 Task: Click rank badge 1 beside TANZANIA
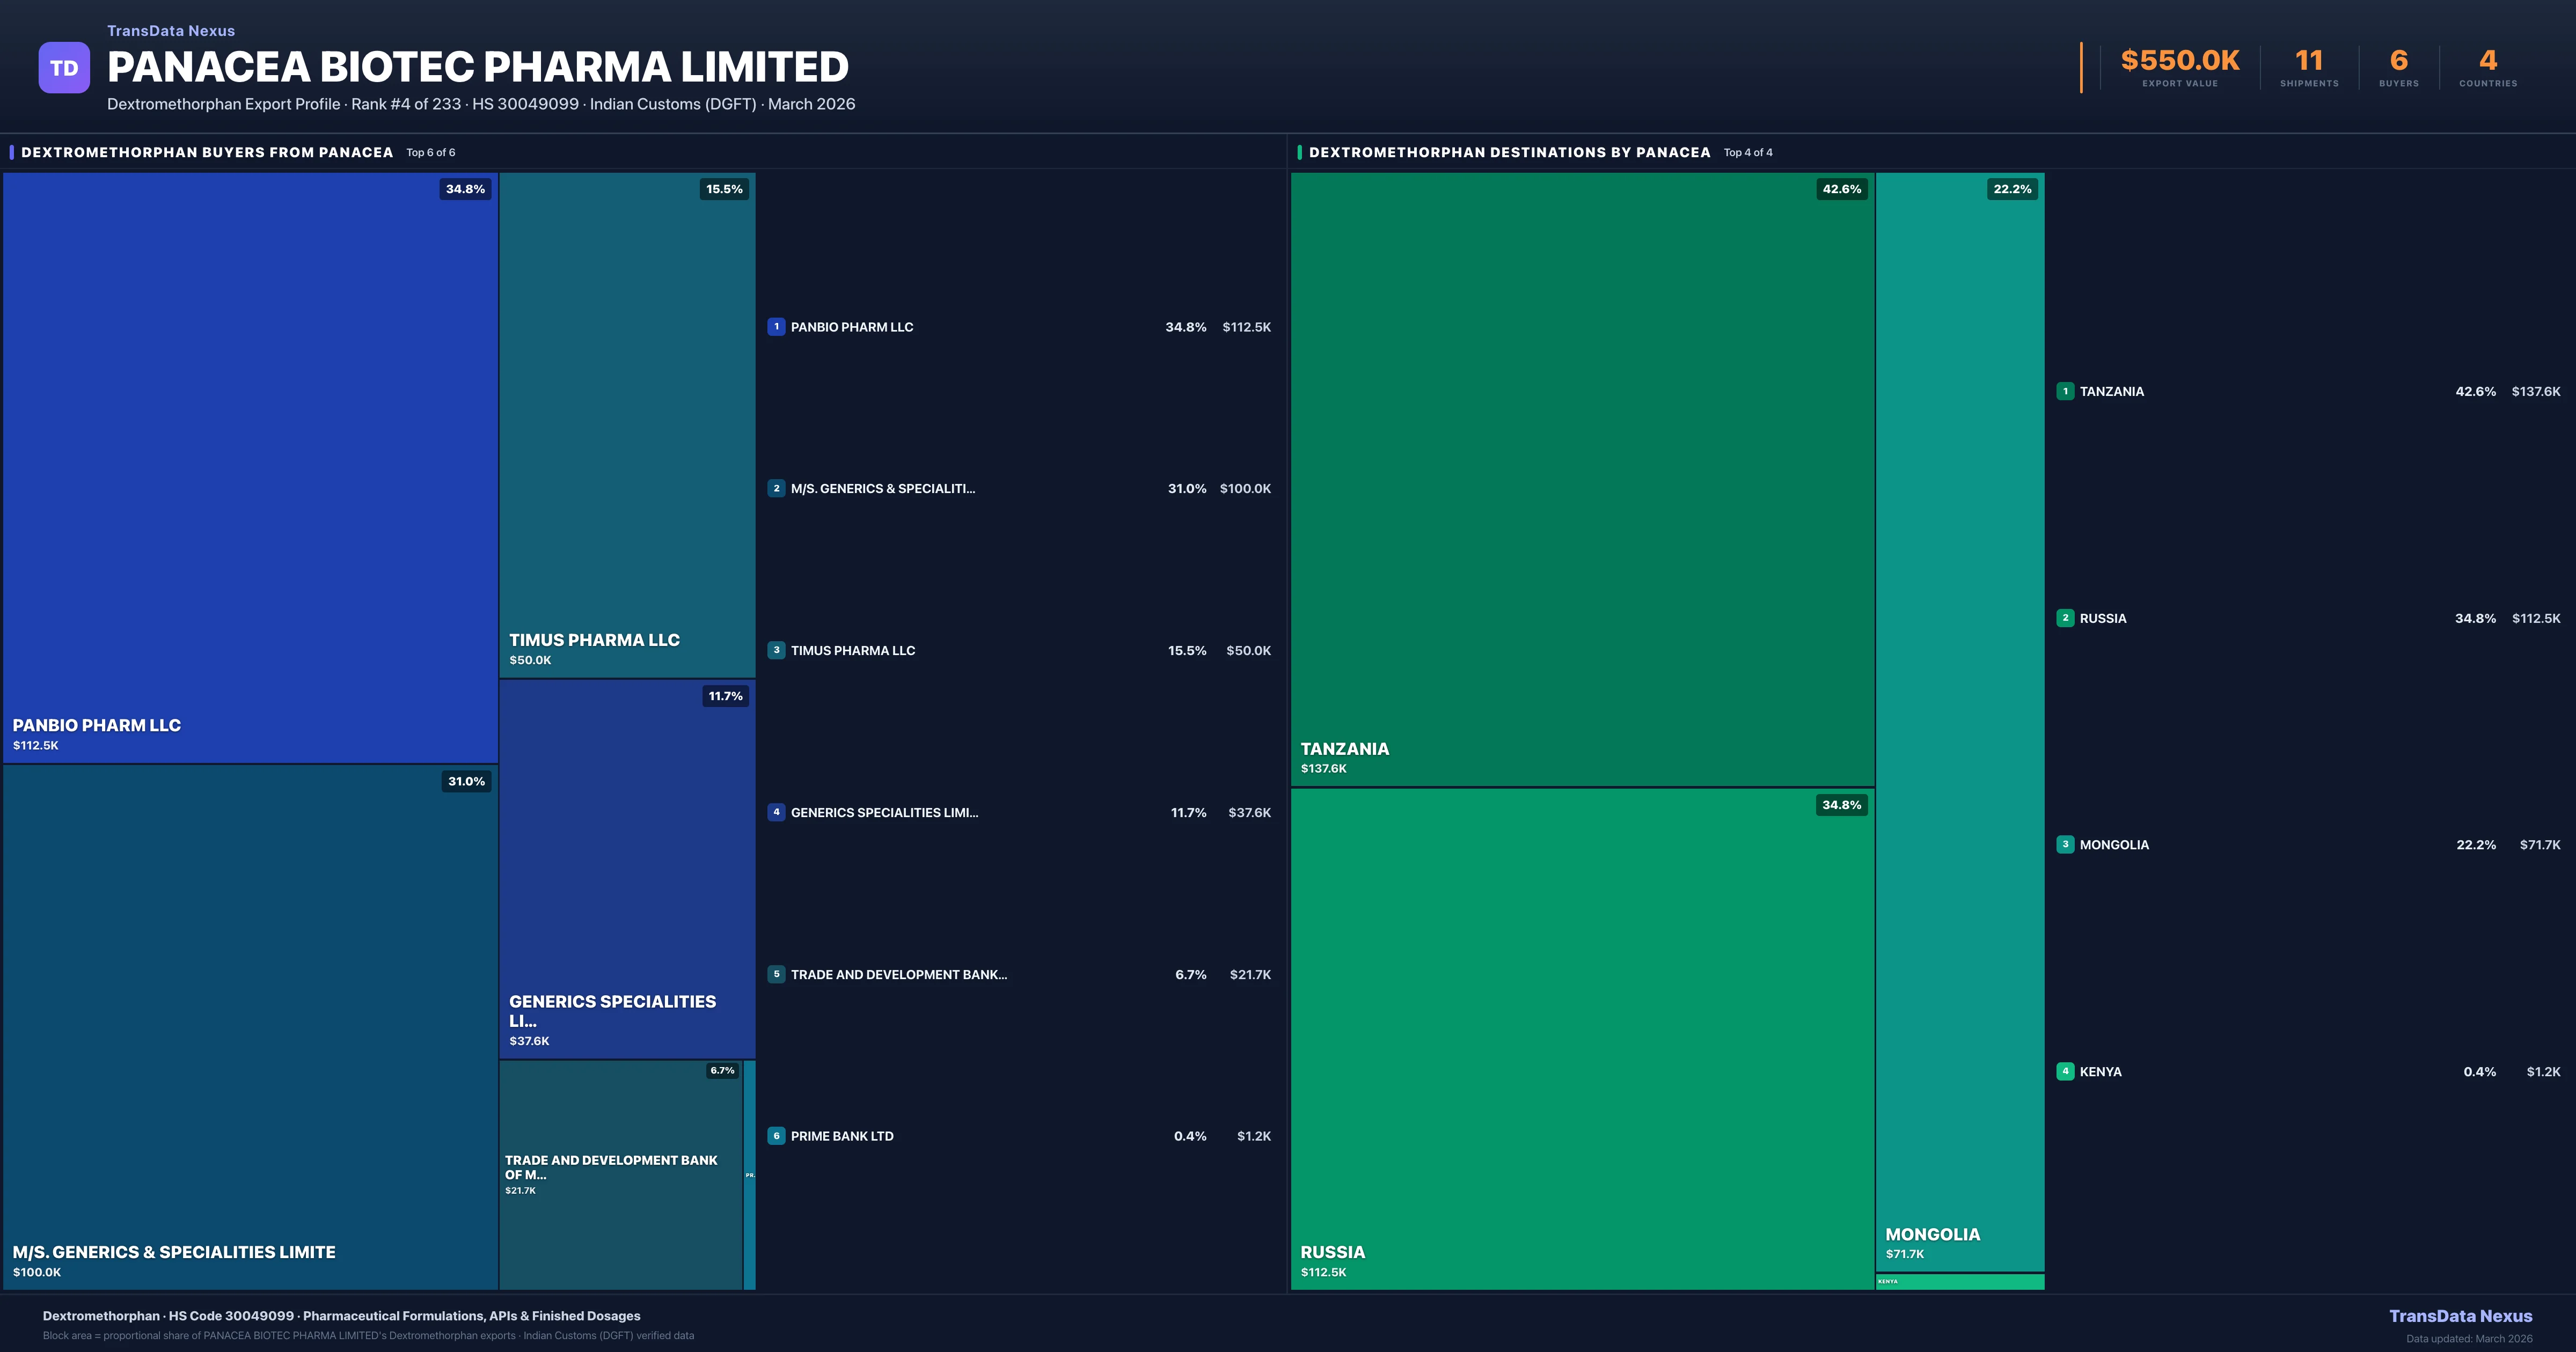click(2065, 391)
